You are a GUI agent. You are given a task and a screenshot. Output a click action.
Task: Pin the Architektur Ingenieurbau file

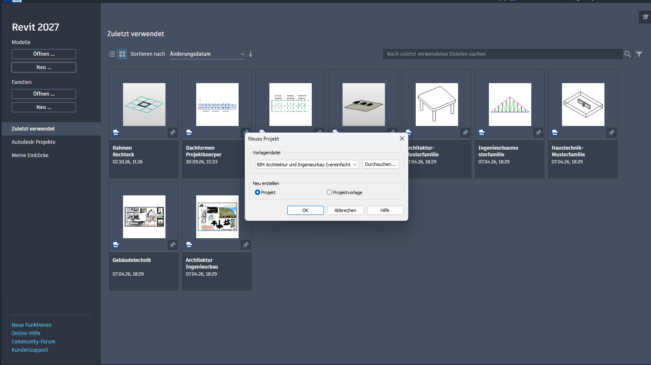(x=246, y=245)
